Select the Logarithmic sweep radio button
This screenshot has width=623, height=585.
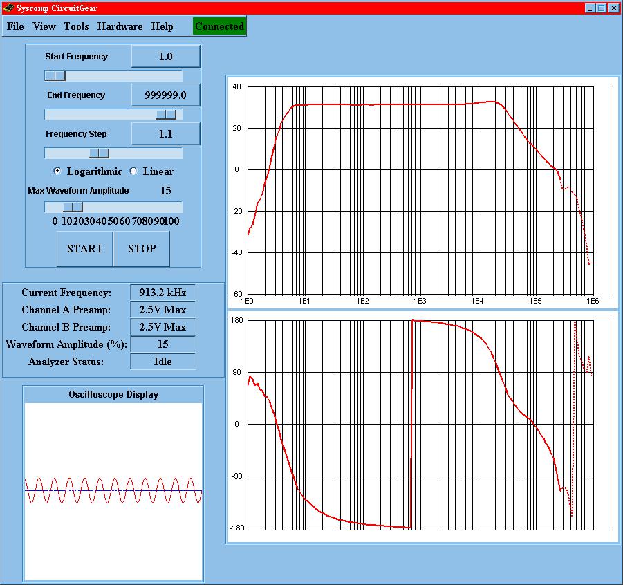[57, 171]
